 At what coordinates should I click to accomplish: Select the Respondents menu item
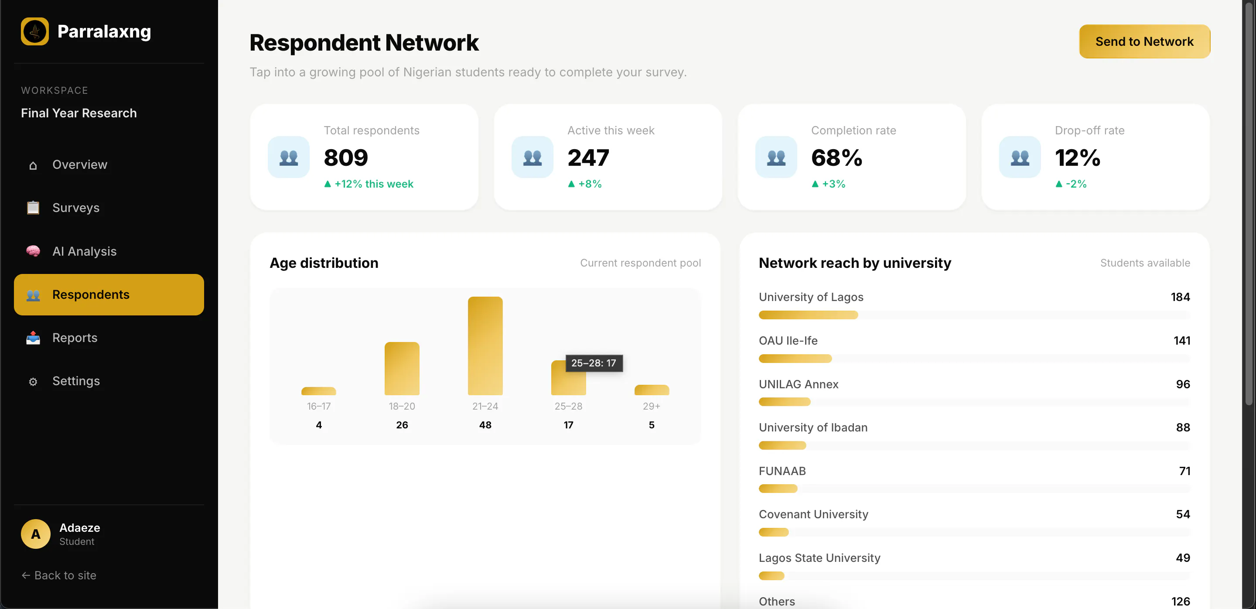tap(109, 294)
